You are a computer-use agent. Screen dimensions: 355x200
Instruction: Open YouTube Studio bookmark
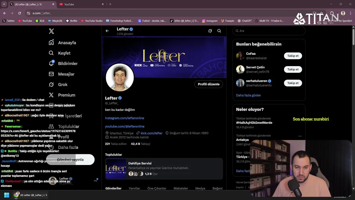[92, 21]
